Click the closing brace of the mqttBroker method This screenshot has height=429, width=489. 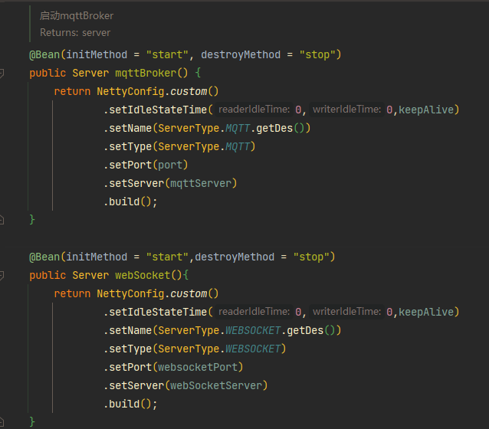(32, 220)
